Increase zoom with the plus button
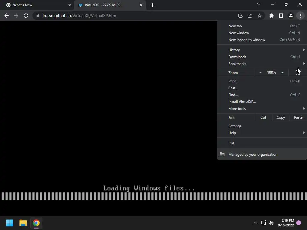307x230 pixels. (282, 72)
